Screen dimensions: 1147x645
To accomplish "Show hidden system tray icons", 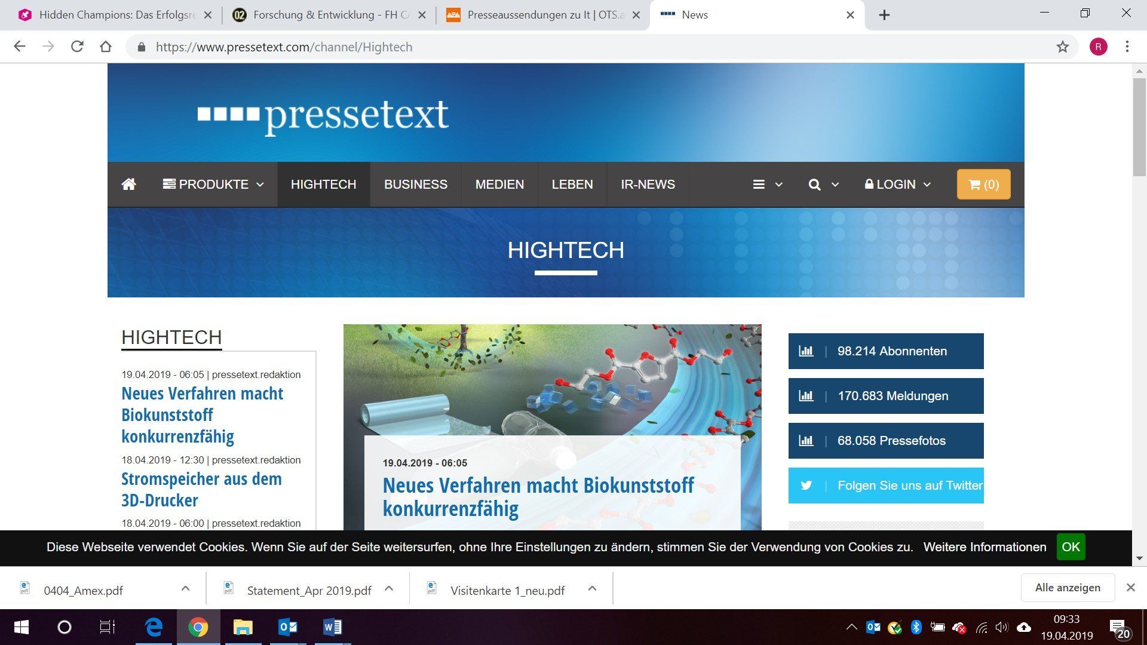I will point(851,627).
